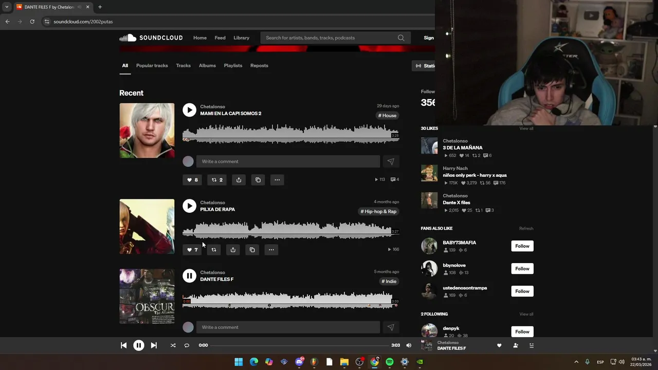Screen dimensions: 658x370
Task: Switch to the Albums tab
Action: [207, 66]
